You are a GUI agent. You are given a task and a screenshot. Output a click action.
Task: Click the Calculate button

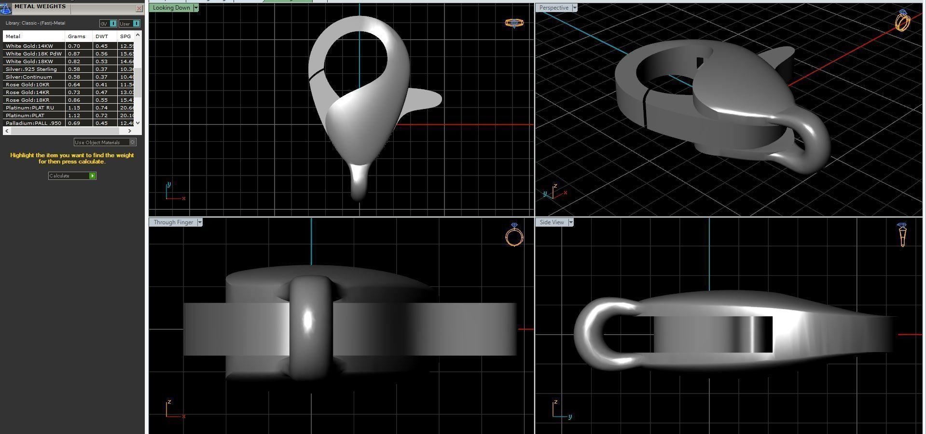coord(72,176)
